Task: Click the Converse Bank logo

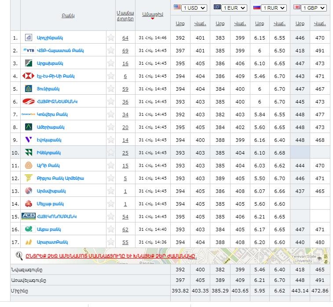Action: (x=28, y=115)
